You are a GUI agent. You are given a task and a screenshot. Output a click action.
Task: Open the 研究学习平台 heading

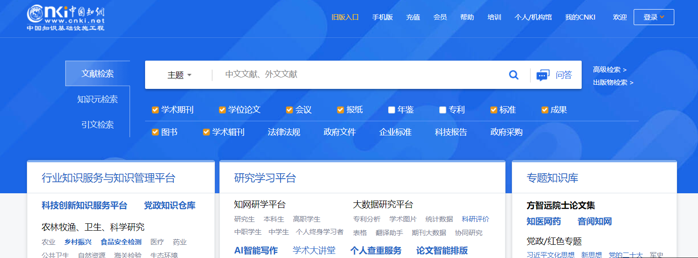tap(265, 178)
